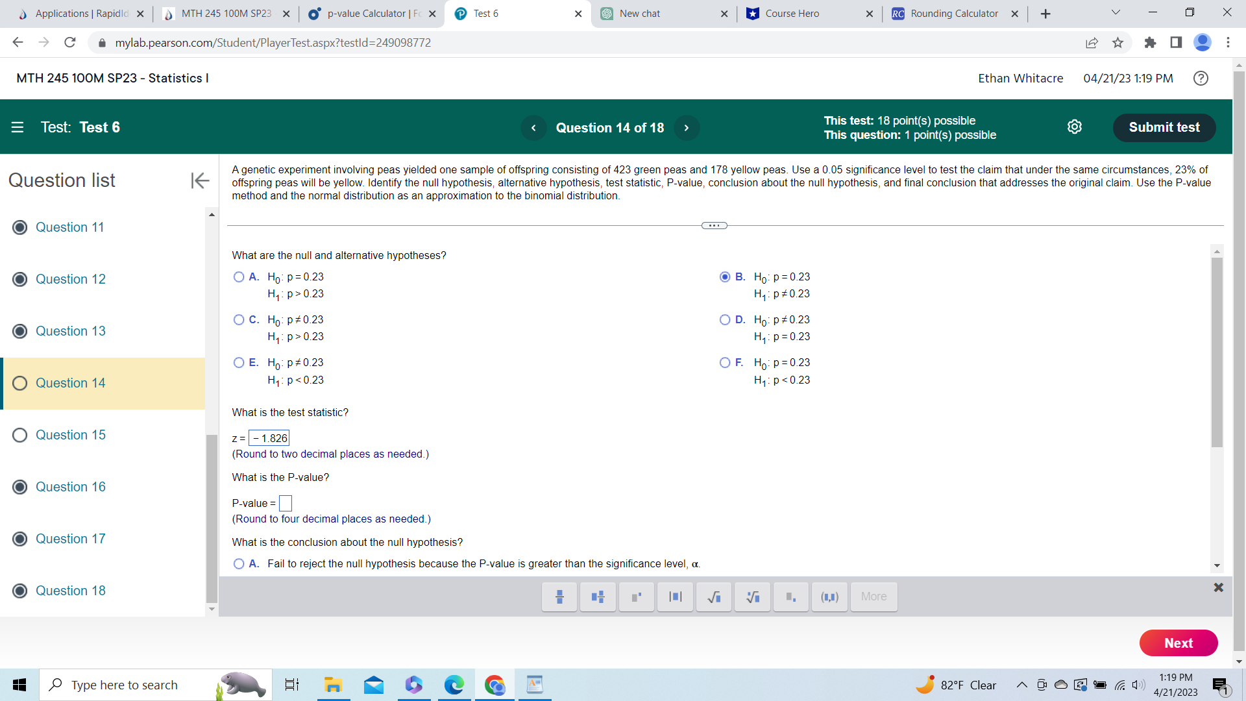Insert an exponent template

(x=637, y=596)
